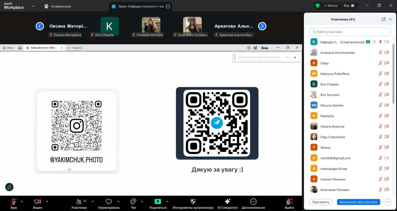
Task: Click the Найти участника search field
Action: [350, 32]
